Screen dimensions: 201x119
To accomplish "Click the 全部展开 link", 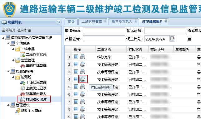I will click(x=9, y=30).
